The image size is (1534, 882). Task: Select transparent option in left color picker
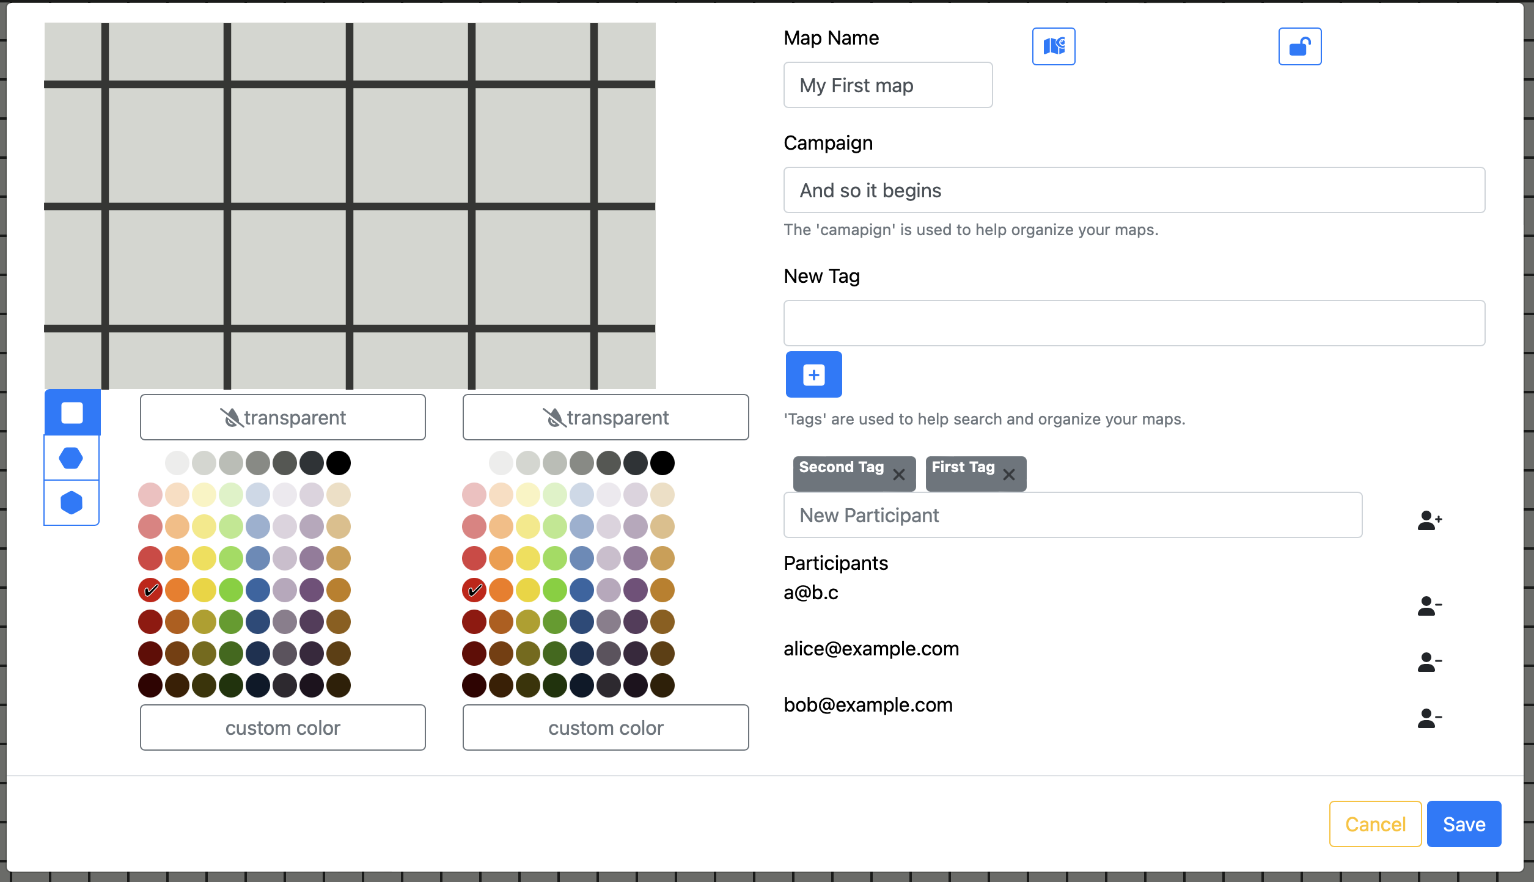(x=281, y=418)
